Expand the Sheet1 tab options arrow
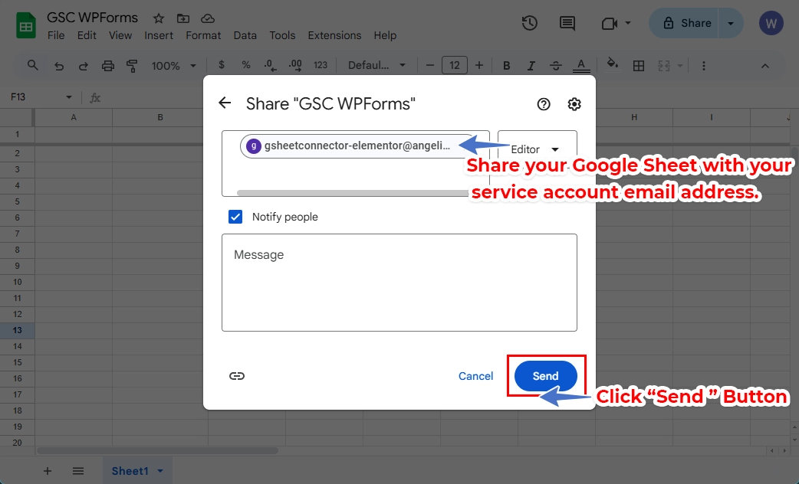Viewport: 799px width, 484px height. click(x=160, y=471)
